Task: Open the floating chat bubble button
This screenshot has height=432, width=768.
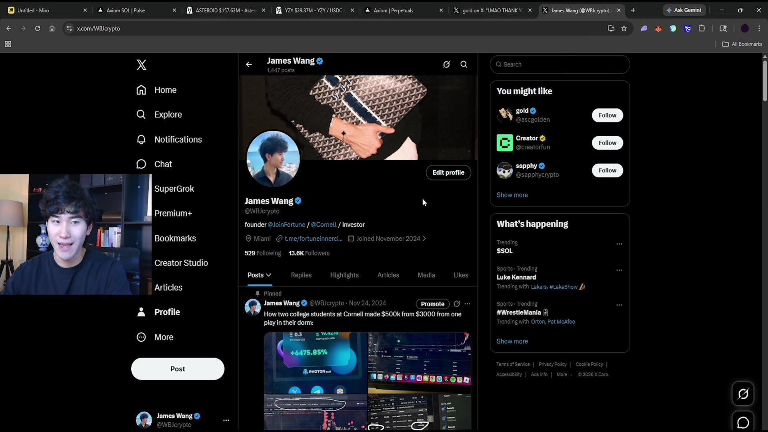Action: click(743, 422)
